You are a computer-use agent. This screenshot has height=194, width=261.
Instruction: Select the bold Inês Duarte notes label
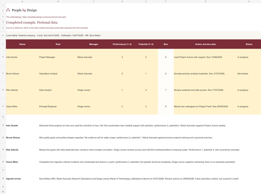coord(12,126)
